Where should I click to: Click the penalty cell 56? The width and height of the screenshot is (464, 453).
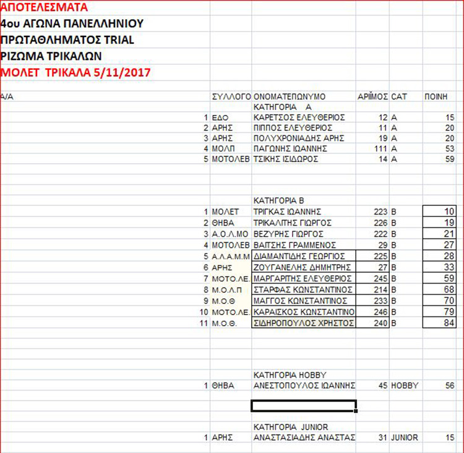click(x=450, y=386)
